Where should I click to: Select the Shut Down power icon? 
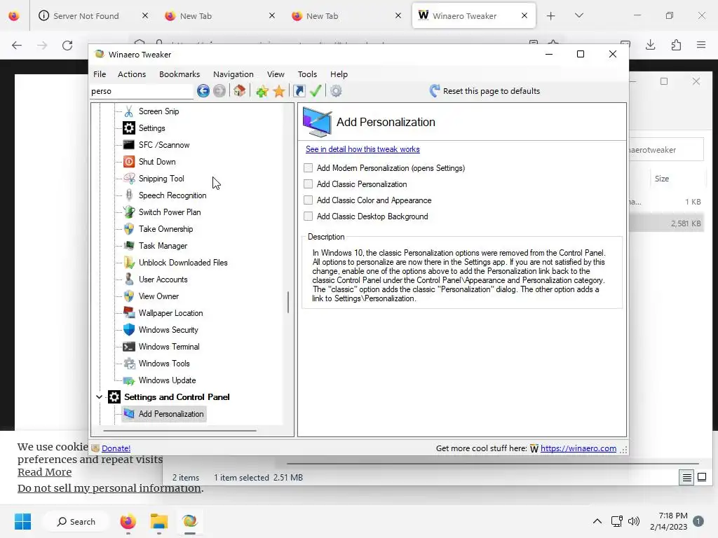pos(129,162)
